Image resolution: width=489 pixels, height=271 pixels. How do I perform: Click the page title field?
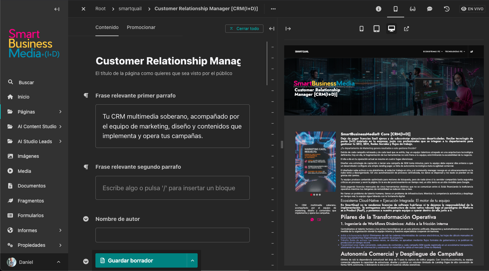[168, 61]
